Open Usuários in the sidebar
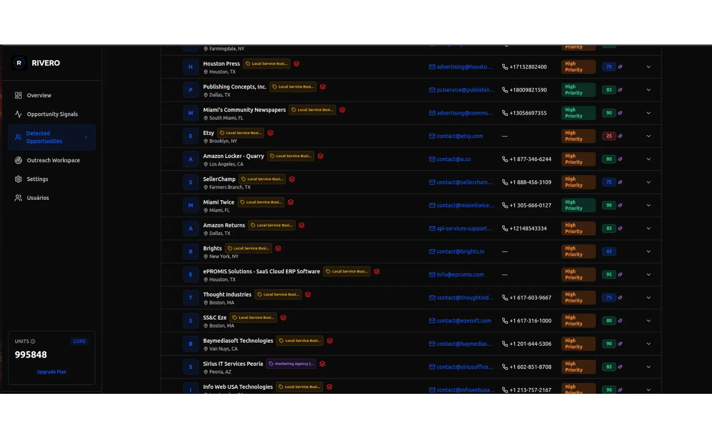Viewport: 712px width, 445px height. pos(52,198)
